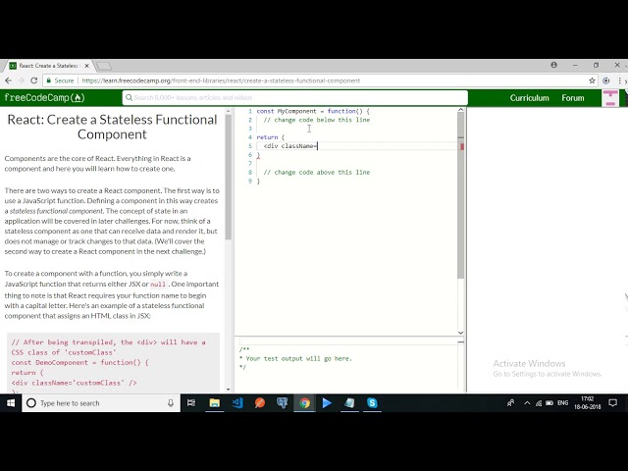This screenshot has width=628, height=471.
Task: Open the pgAdmin elephant icon on the taskbar
Action: coord(283,403)
